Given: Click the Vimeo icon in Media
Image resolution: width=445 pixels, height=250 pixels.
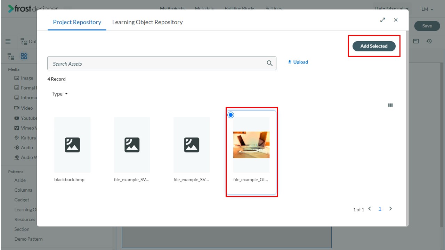Looking at the screenshot, I should (17, 128).
